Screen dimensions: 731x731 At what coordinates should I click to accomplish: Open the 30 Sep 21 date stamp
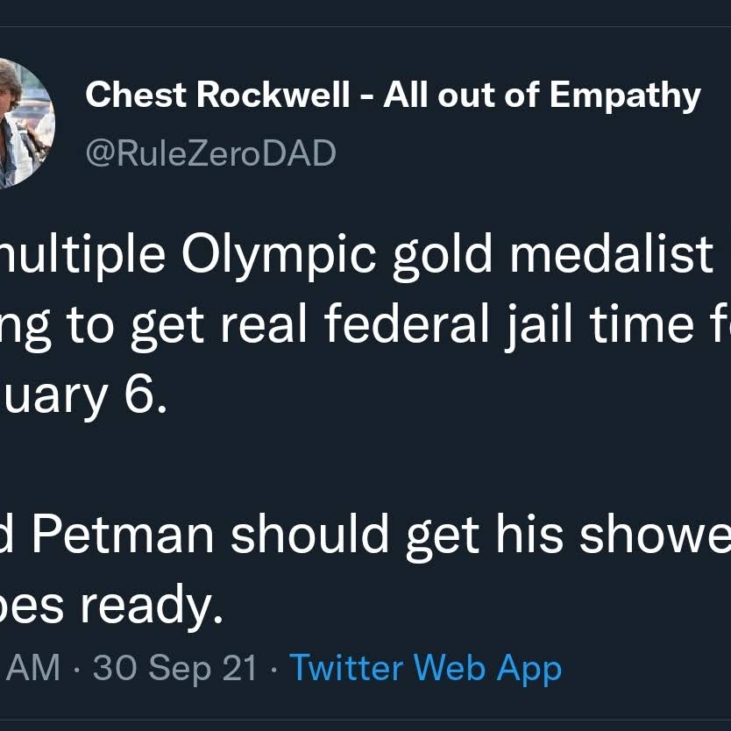pos(175,669)
